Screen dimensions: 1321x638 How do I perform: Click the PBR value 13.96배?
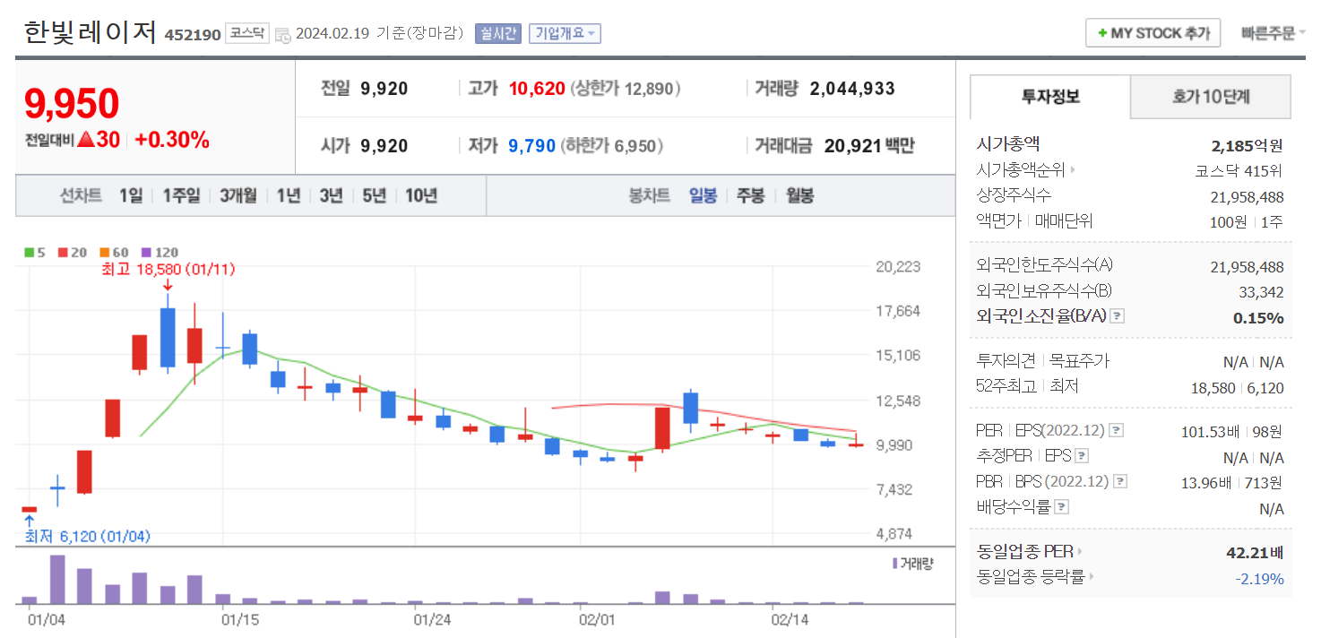pyautogui.click(x=1206, y=483)
